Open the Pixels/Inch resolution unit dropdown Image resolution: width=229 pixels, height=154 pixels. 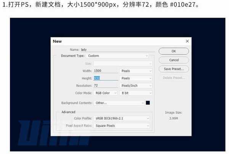136,86
